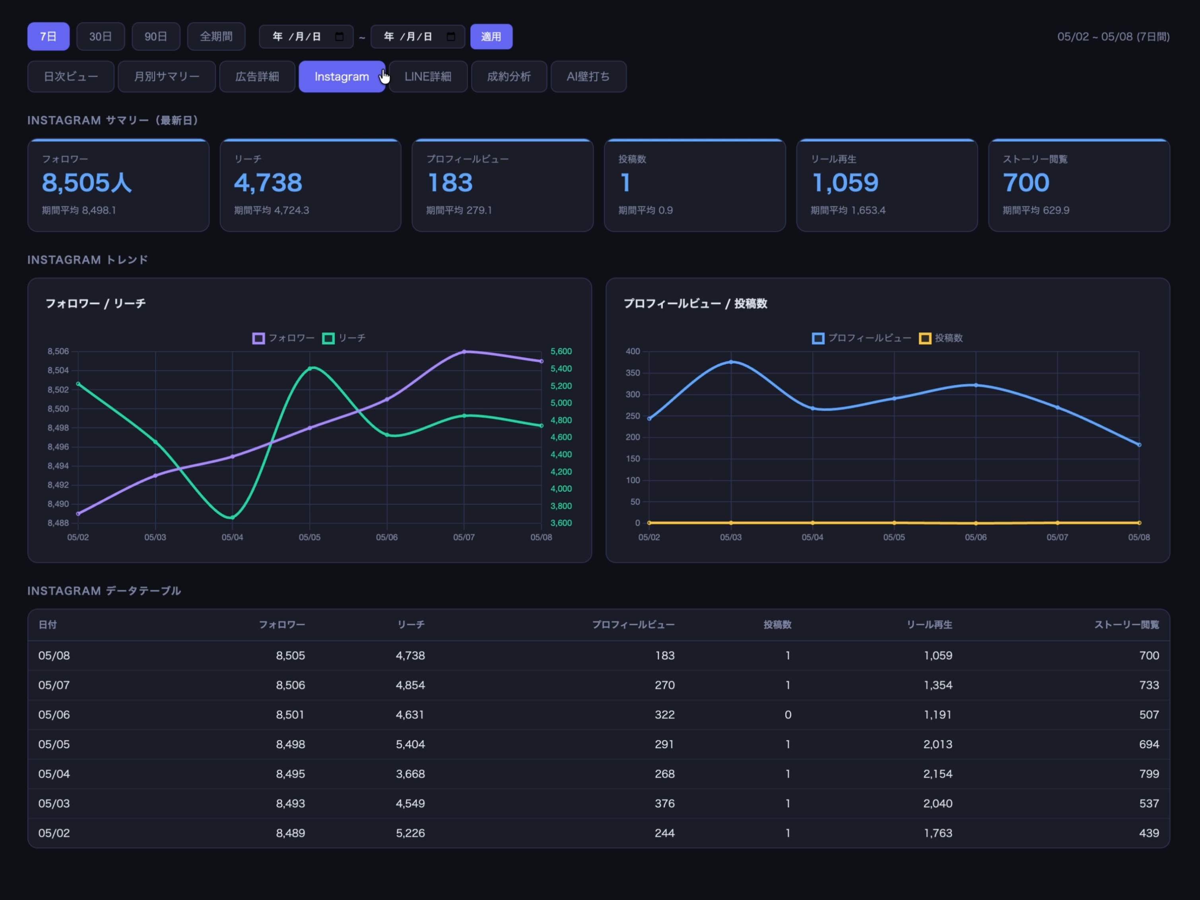Switch to the 90日 range
1200x900 pixels.
(x=156, y=36)
